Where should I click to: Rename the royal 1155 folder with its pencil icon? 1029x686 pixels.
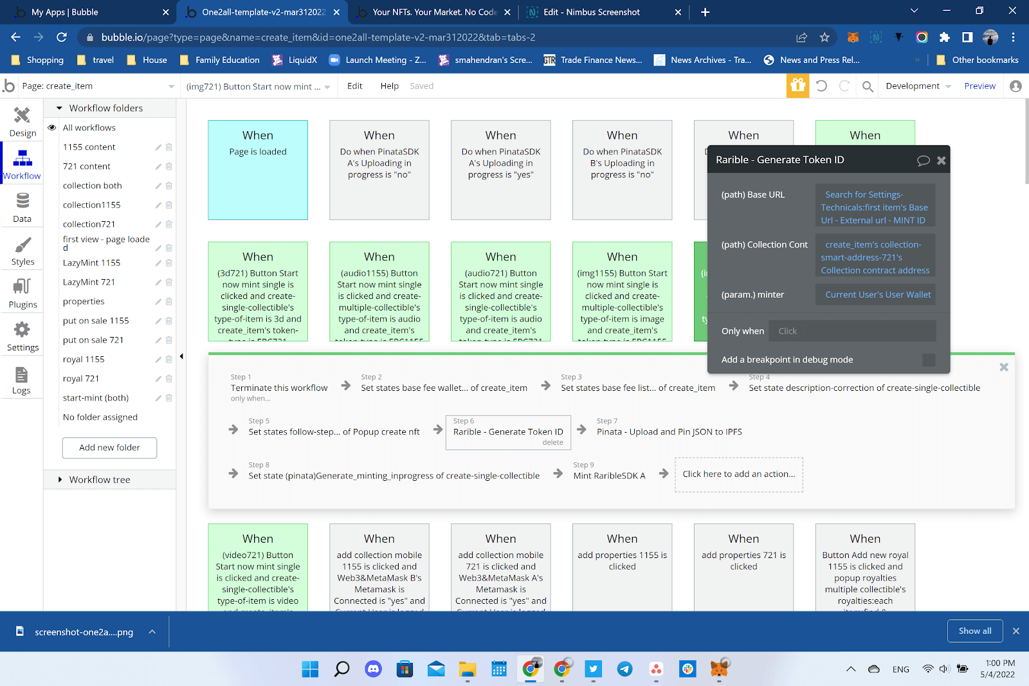tap(158, 359)
